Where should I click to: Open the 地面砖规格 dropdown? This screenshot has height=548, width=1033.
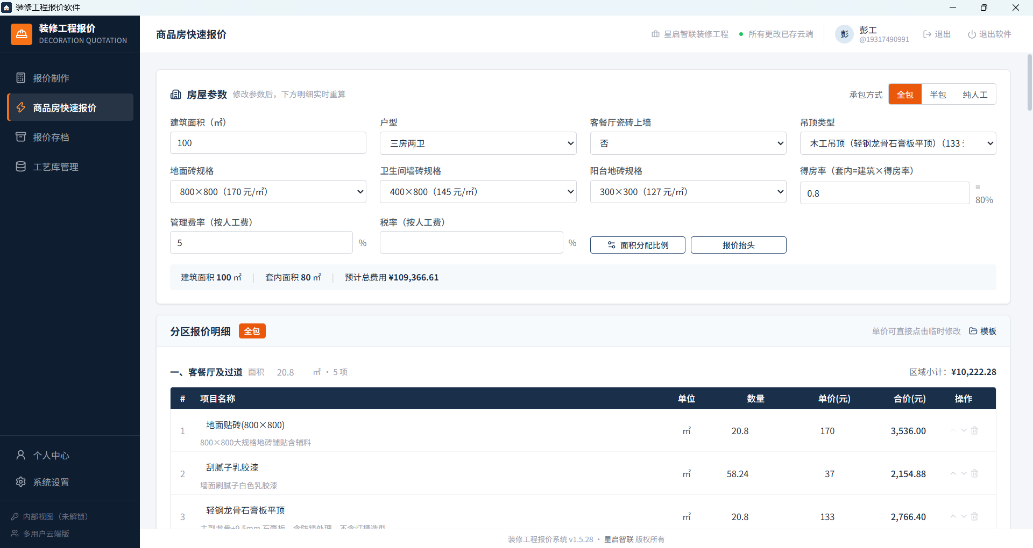point(268,192)
